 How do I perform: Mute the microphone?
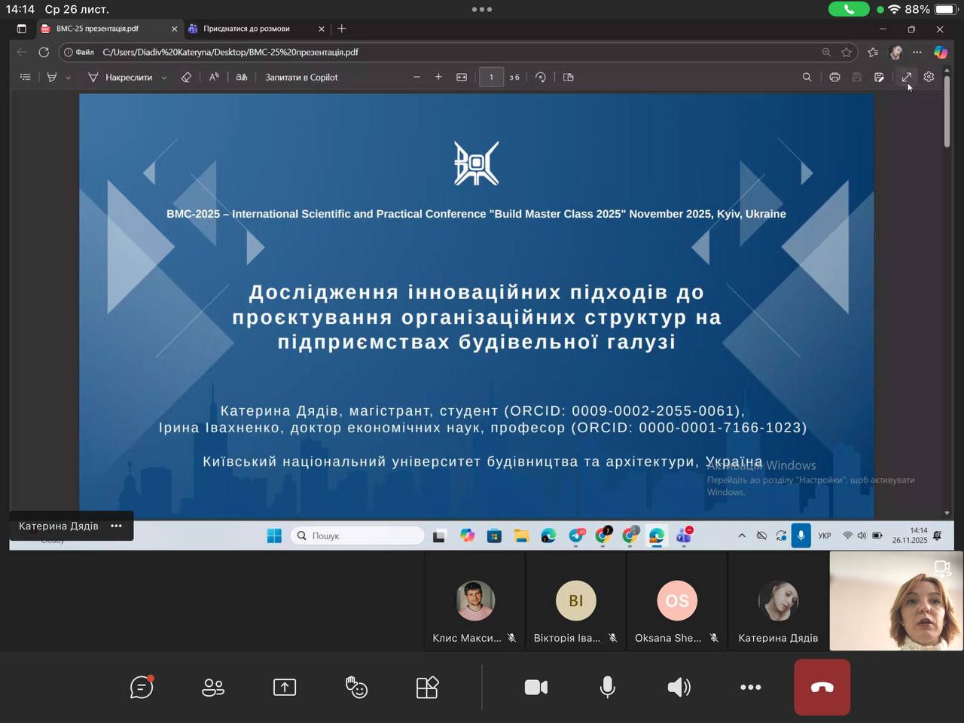tap(607, 687)
